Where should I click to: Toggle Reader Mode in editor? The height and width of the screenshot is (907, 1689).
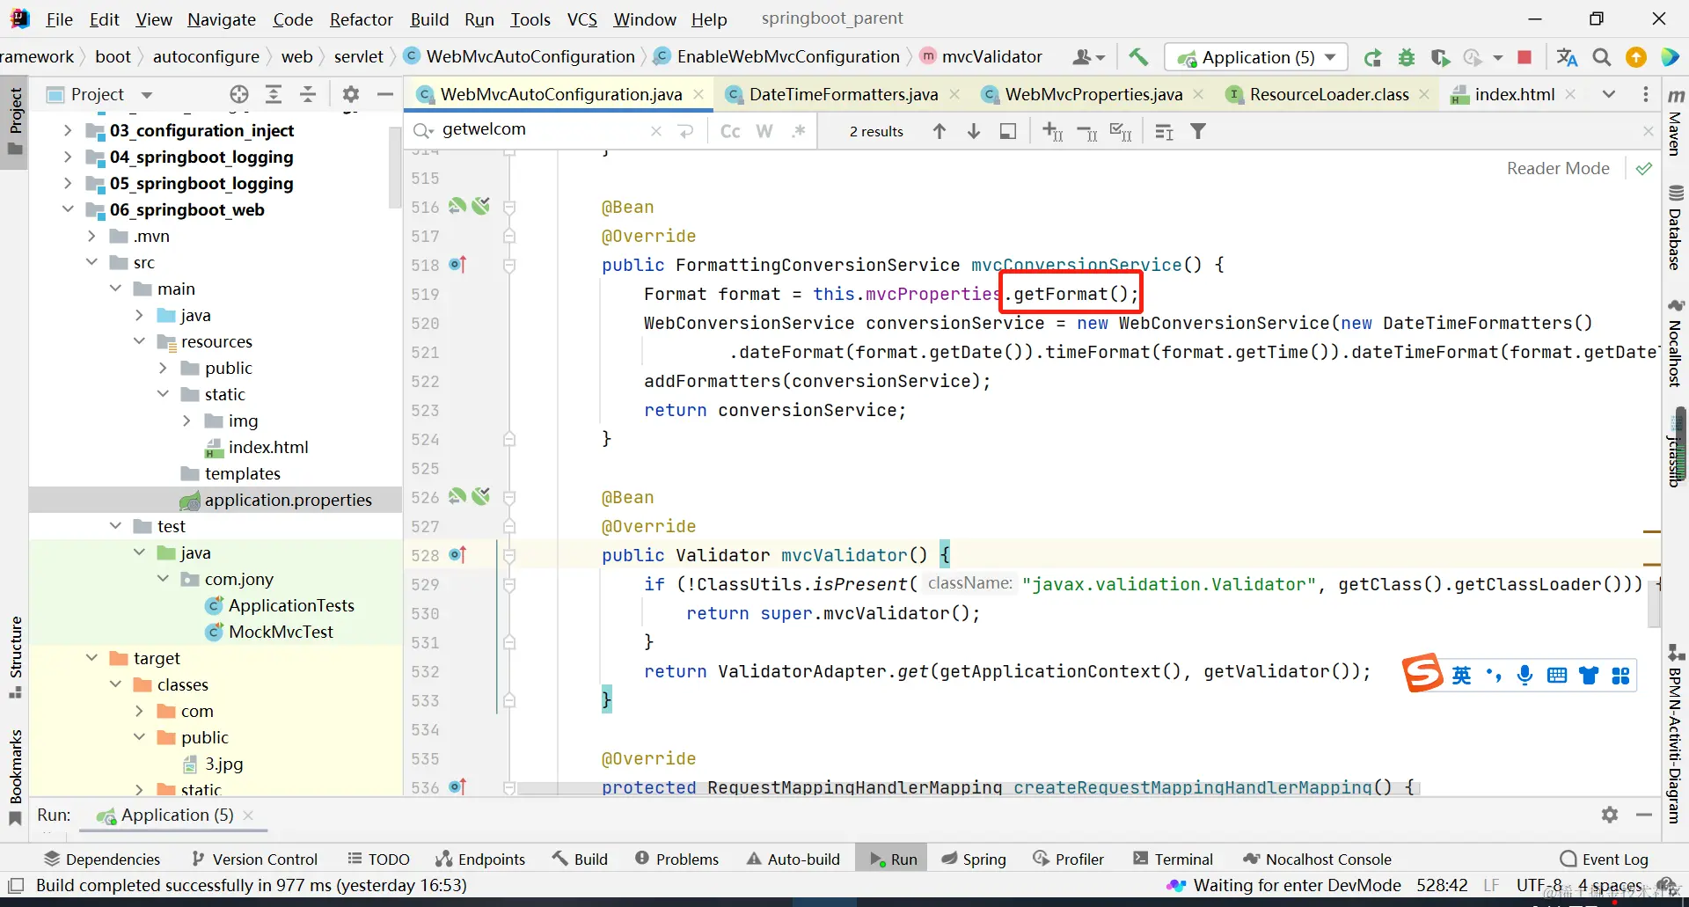(1558, 168)
